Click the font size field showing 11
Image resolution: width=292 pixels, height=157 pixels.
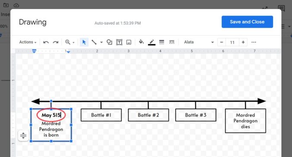click(232, 42)
